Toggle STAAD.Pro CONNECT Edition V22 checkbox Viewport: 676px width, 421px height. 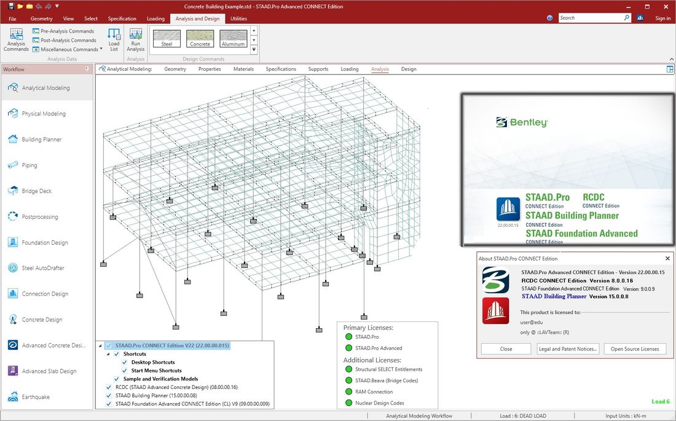pos(109,345)
